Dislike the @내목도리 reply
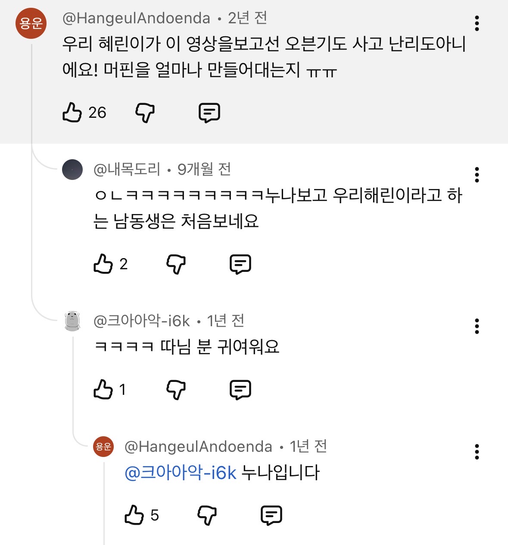508x545 pixels. click(176, 264)
